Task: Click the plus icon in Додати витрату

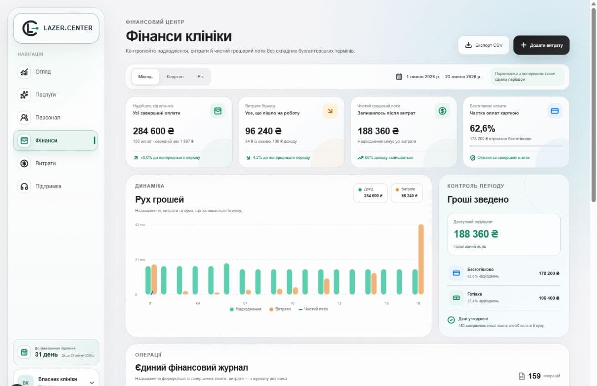Action: click(x=523, y=45)
